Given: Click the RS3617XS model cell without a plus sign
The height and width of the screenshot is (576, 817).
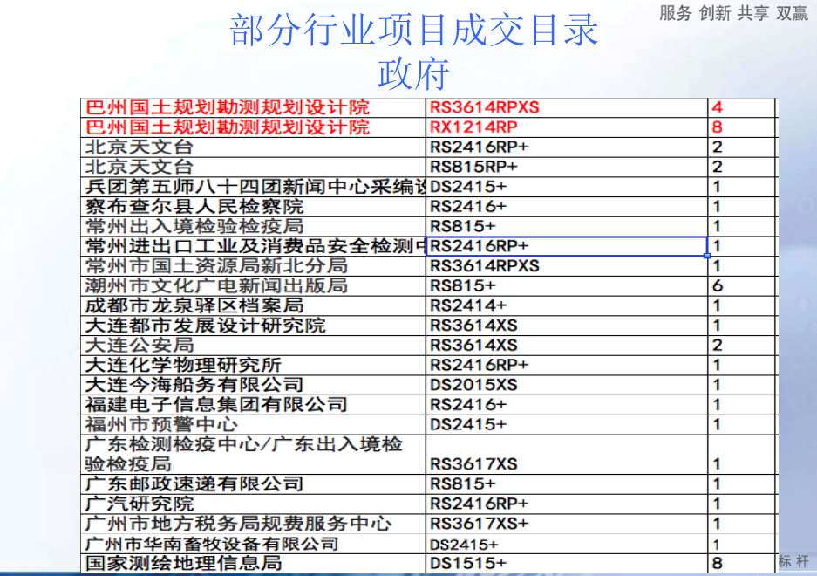Looking at the screenshot, I should click(x=567, y=455).
